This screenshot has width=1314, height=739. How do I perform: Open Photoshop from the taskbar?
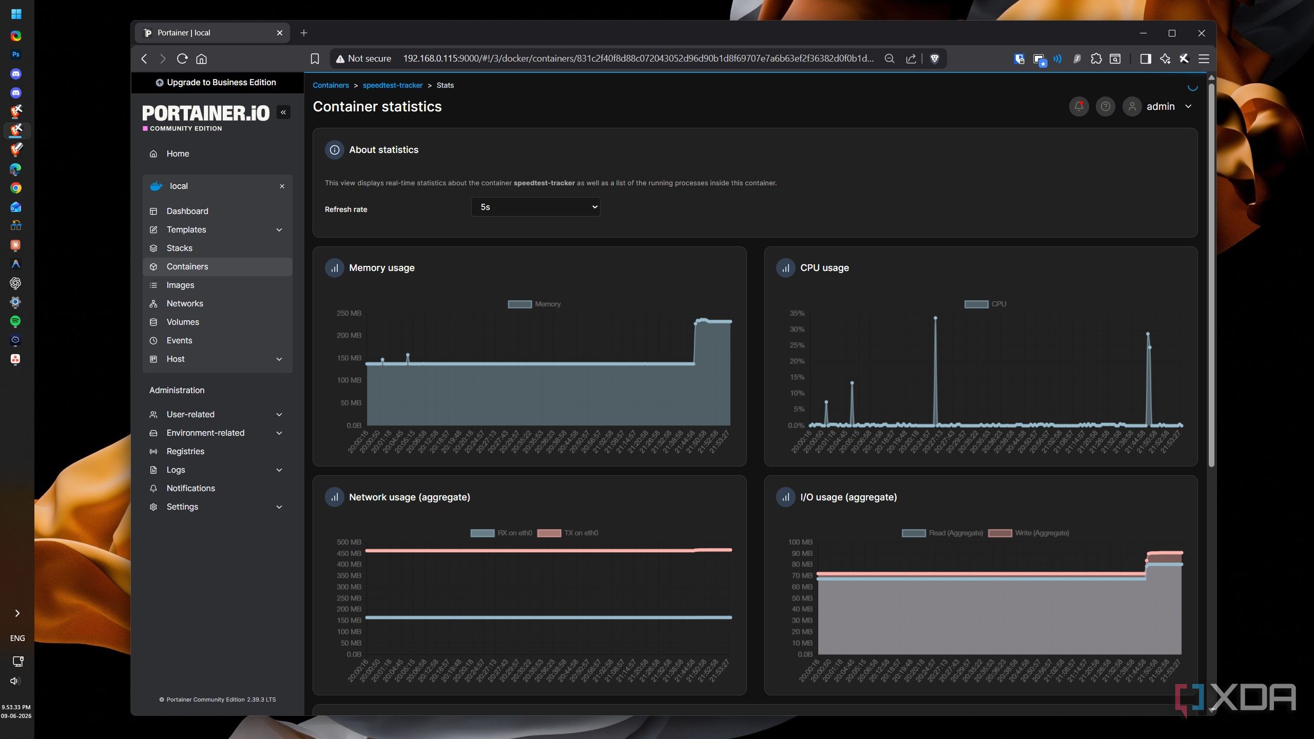[15, 54]
